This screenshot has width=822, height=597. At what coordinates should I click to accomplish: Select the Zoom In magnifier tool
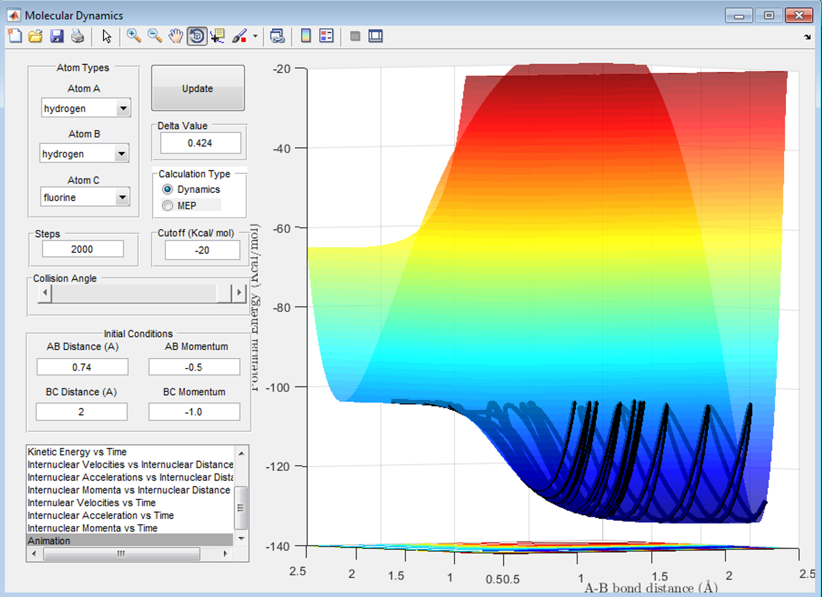click(x=134, y=36)
